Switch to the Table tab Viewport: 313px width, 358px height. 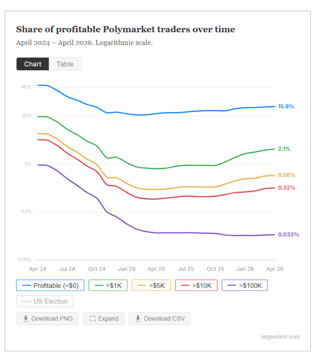[x=65, y=64]
